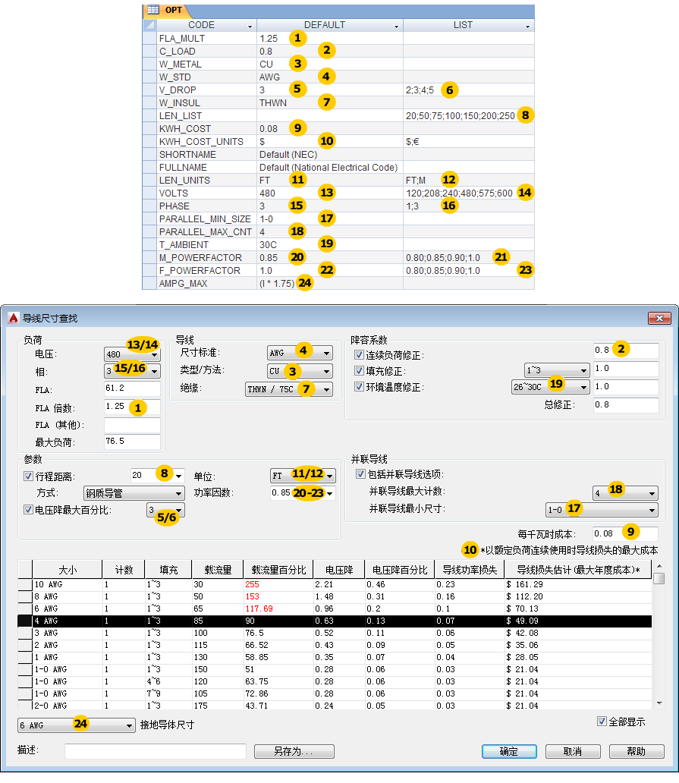Toggle the 环境温度修正 checkbox

(x=359, y=386)
